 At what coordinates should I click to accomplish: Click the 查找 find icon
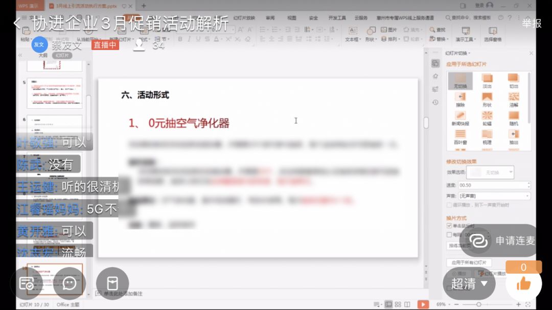tap(437, 30)
